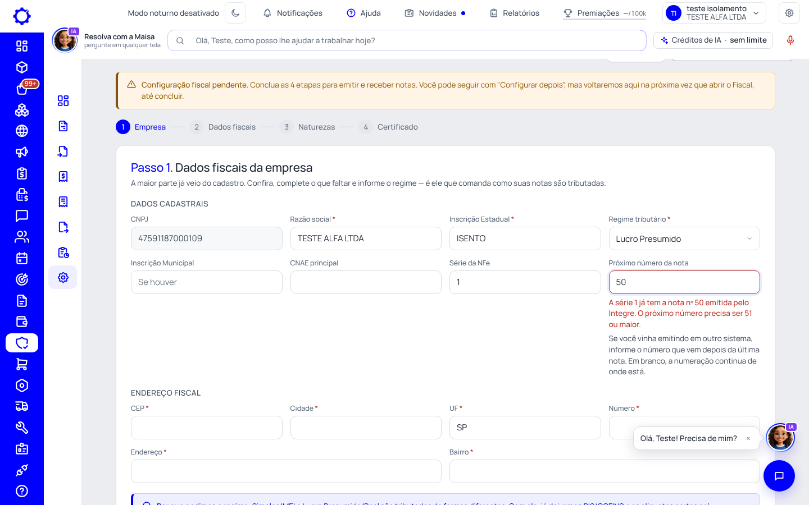Screen dimensions: 809x505
Task: Click the Razão social input field
Action: [366, 238]
